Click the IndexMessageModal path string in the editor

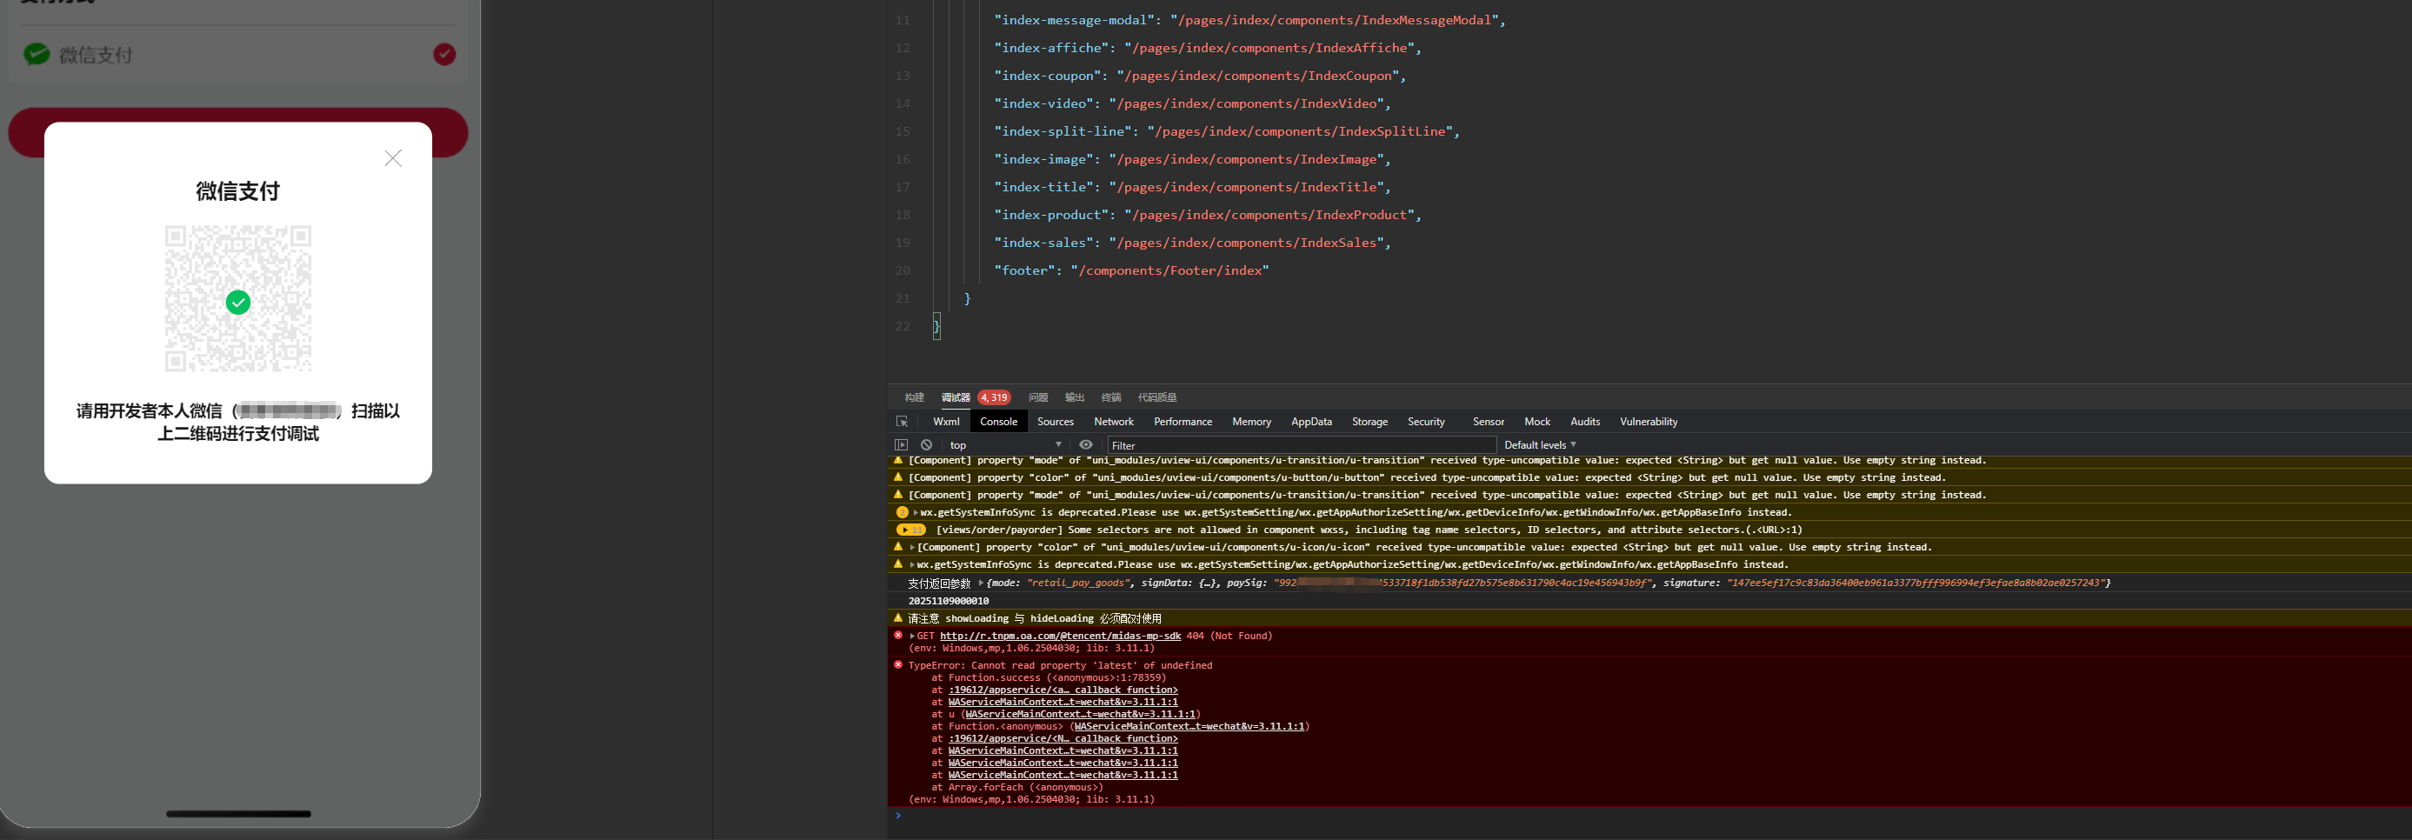pos(1333,21)
